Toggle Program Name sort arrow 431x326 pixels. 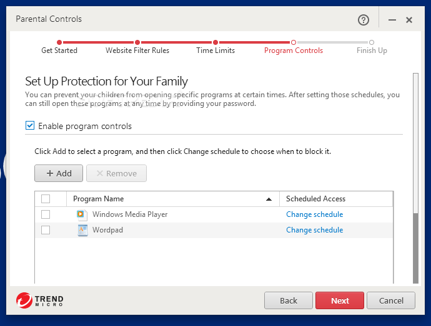pyautogui.click(x=269, y=199)
